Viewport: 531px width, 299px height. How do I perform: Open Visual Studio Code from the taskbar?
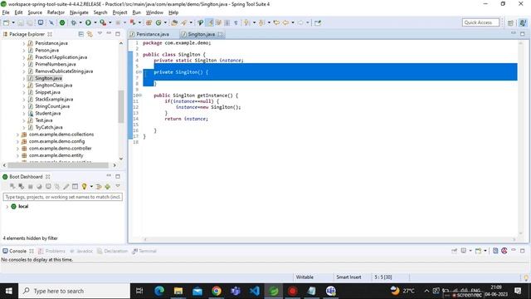pyautogui.click(x=255, y=291)
